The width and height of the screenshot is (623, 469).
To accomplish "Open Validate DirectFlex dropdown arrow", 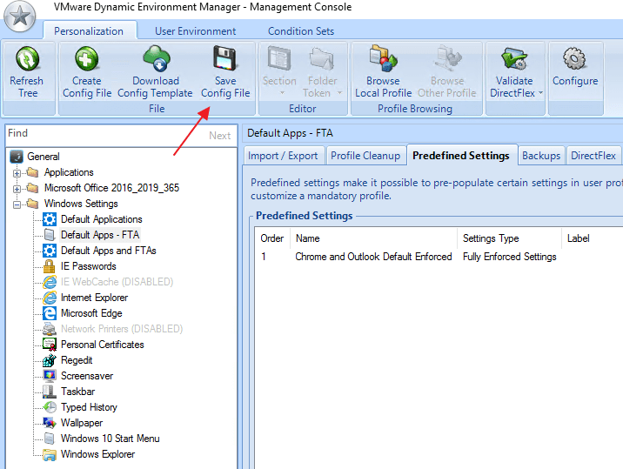I will pos(540,93).
